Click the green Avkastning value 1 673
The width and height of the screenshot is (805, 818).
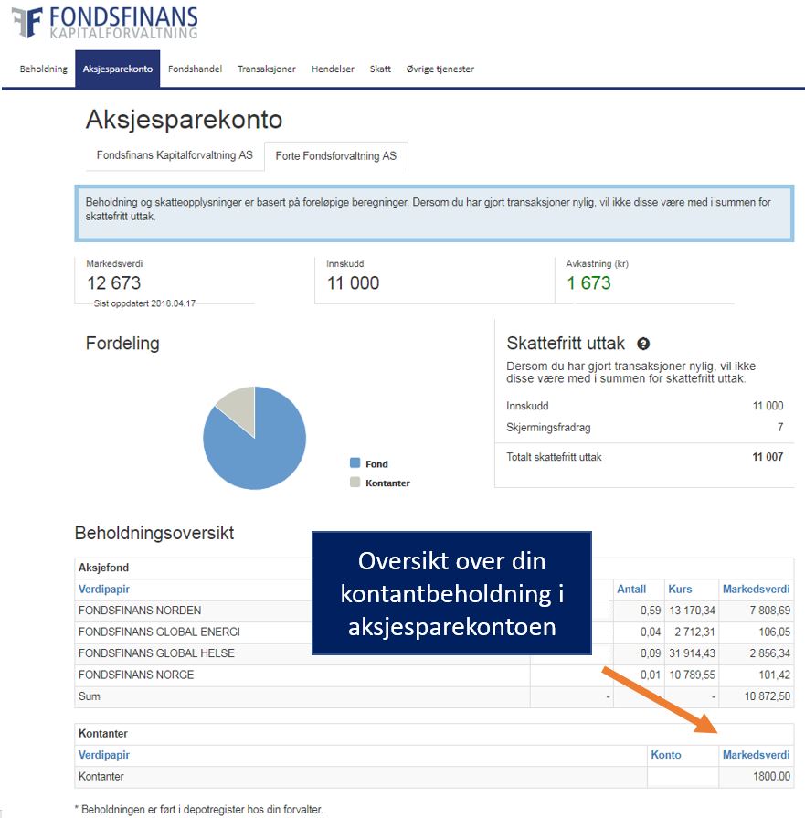[588, 282]
